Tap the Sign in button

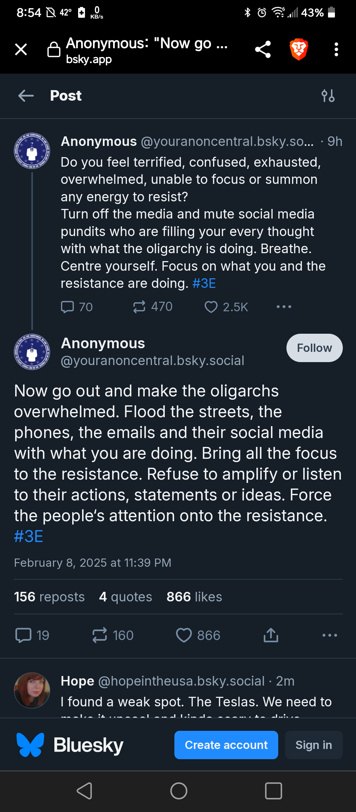point(313,745)
